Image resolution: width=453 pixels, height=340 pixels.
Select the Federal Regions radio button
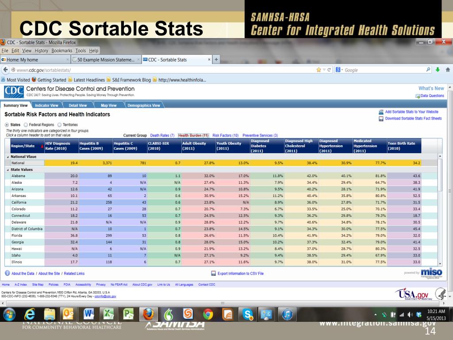point(26,125)
